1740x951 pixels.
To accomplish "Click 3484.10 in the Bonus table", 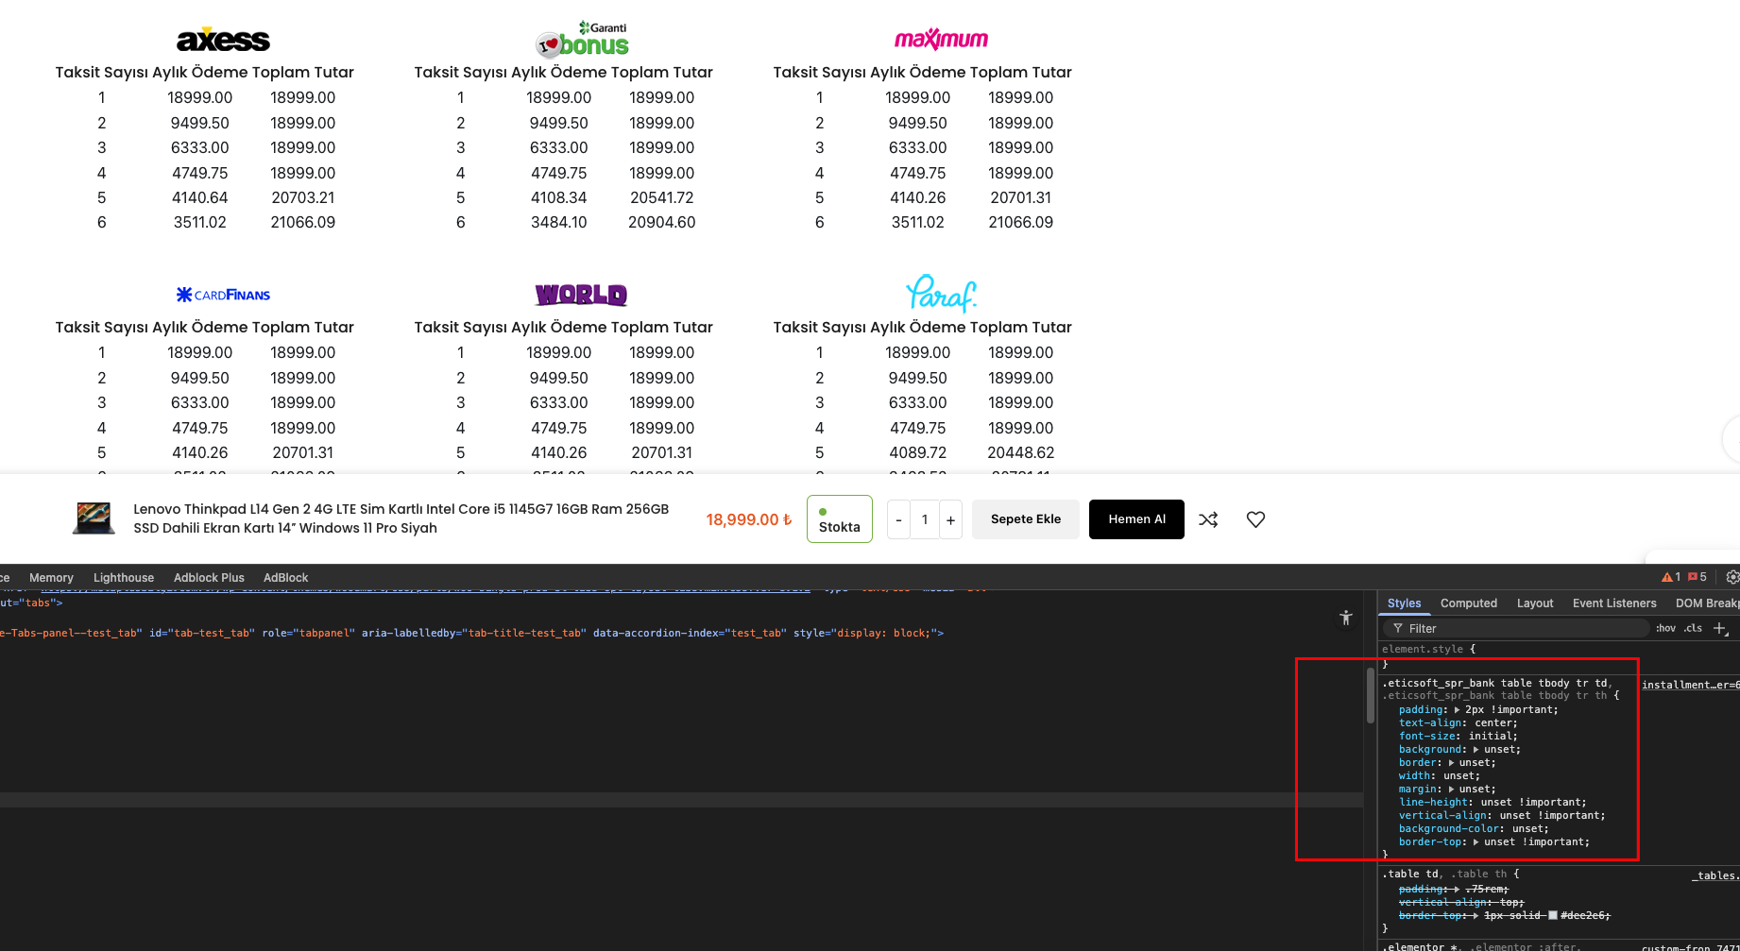I will [x=559, y=223].
